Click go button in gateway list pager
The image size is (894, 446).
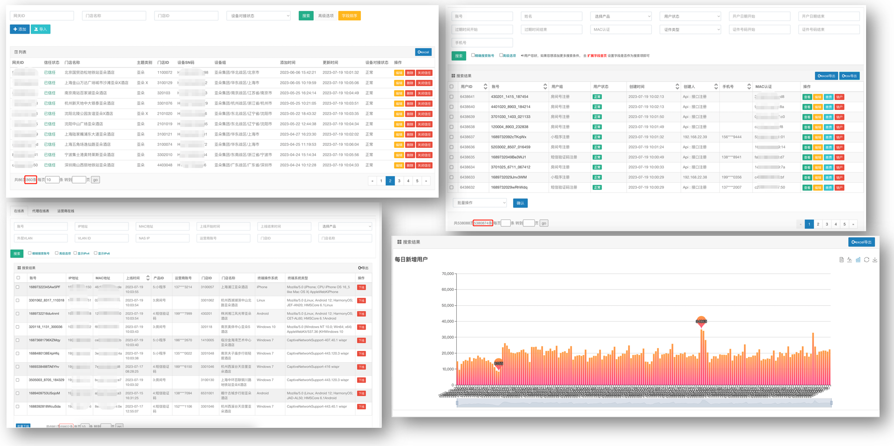(x=95, y=180)
